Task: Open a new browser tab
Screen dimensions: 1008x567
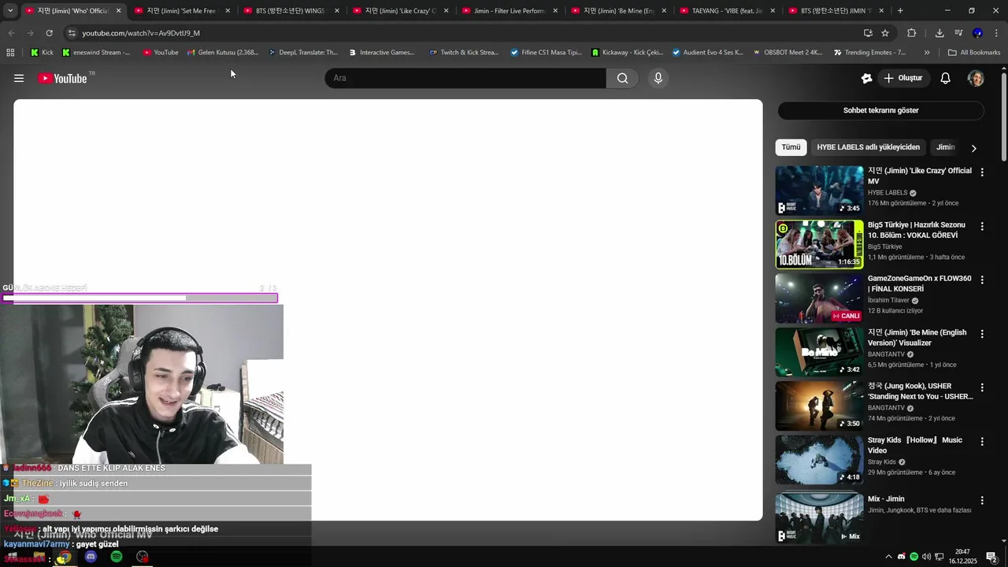Action: (900, 11)
